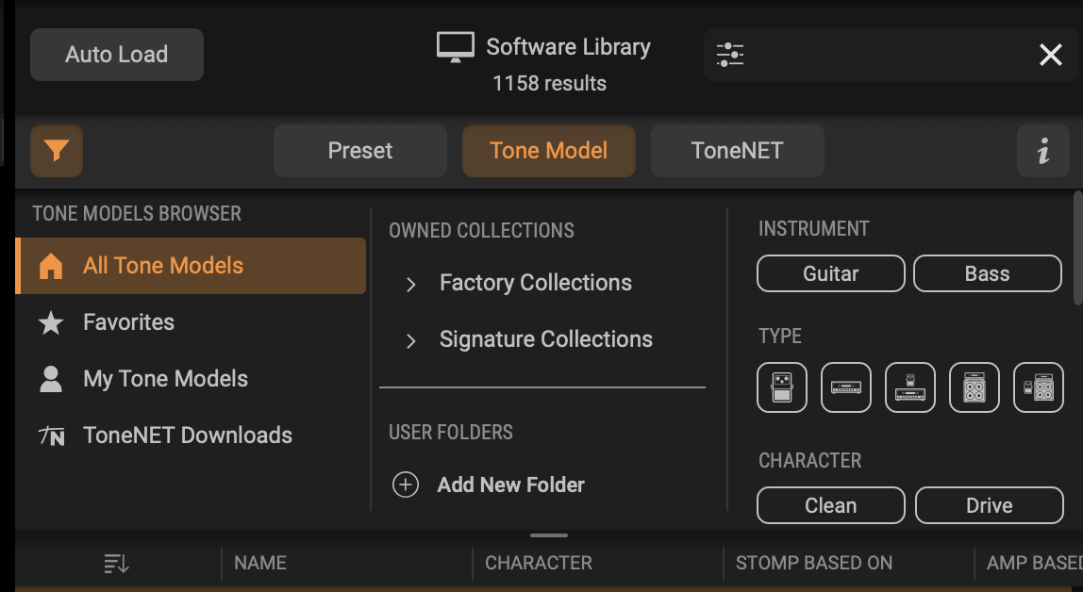Click the 1158 results text
The width and height of the screenshot is (1083, 592).
click(x=549, y=84)
